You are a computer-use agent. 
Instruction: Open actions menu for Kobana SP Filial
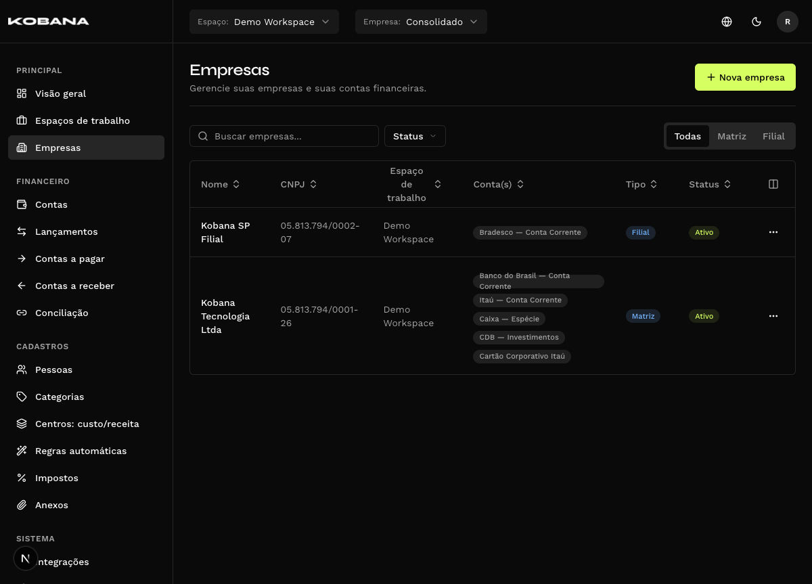773,232
